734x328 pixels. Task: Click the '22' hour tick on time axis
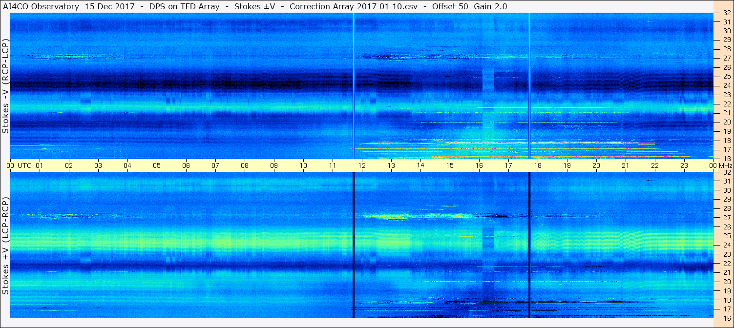655,165
